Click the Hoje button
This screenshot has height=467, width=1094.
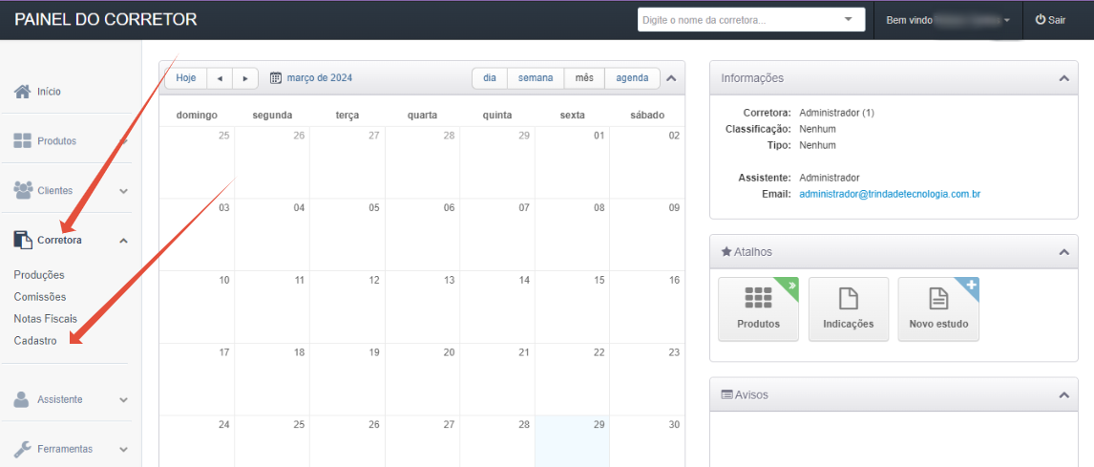(185, 78)
